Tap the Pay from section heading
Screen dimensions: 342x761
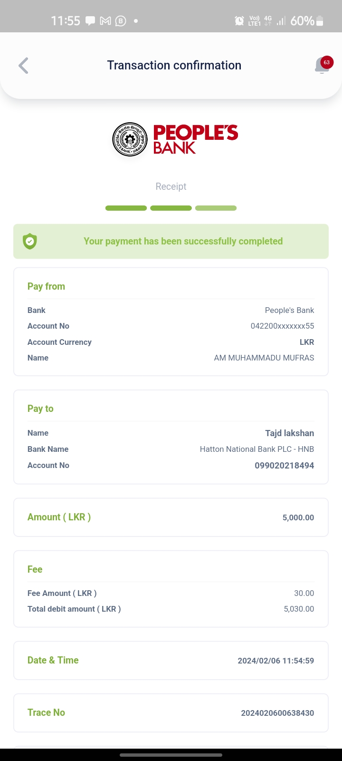point(46,286)
